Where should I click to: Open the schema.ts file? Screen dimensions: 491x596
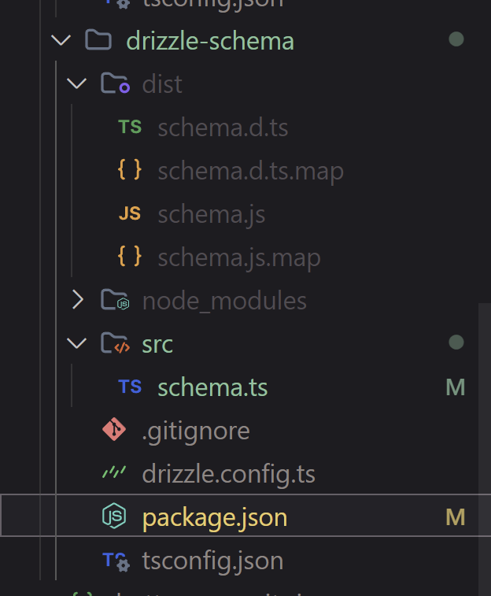[x=212, y=387]
